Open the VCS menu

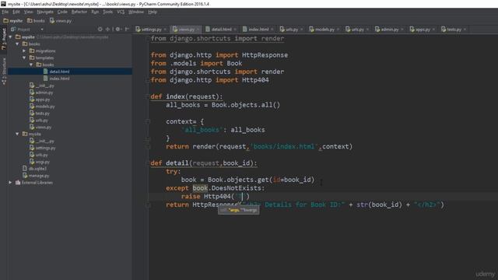click(121, 12)
